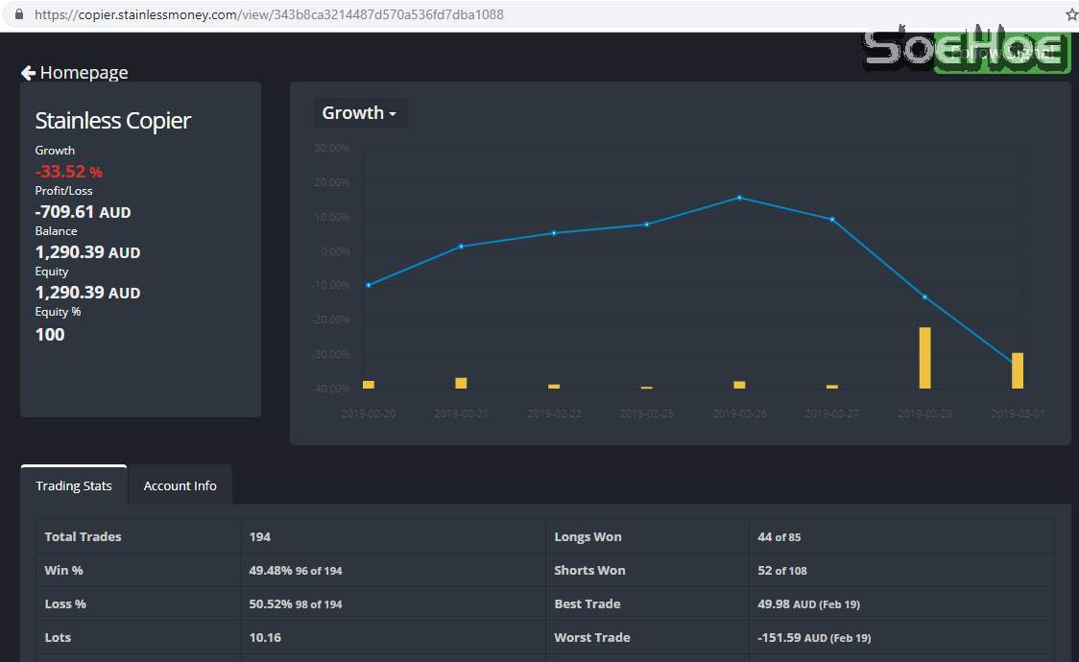Go to the Homepage link text

point(84,73)
